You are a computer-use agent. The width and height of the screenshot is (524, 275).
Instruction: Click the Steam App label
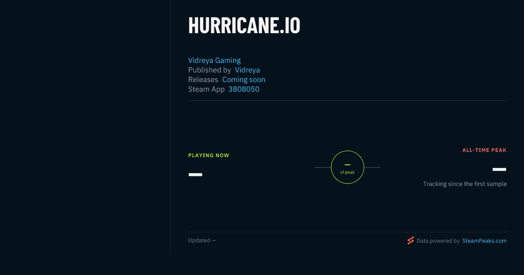[207, 89]
